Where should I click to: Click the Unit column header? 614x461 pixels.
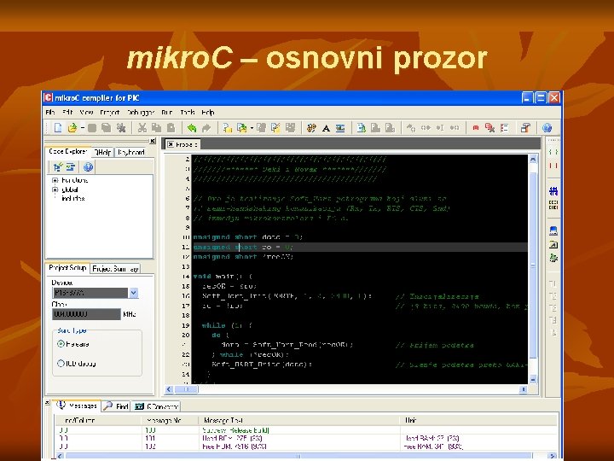click(x=479, y=421)
